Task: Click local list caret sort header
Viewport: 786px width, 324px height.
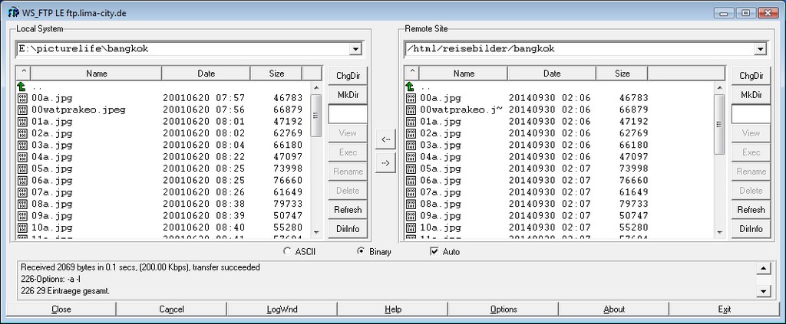Action: coord(24,74)
